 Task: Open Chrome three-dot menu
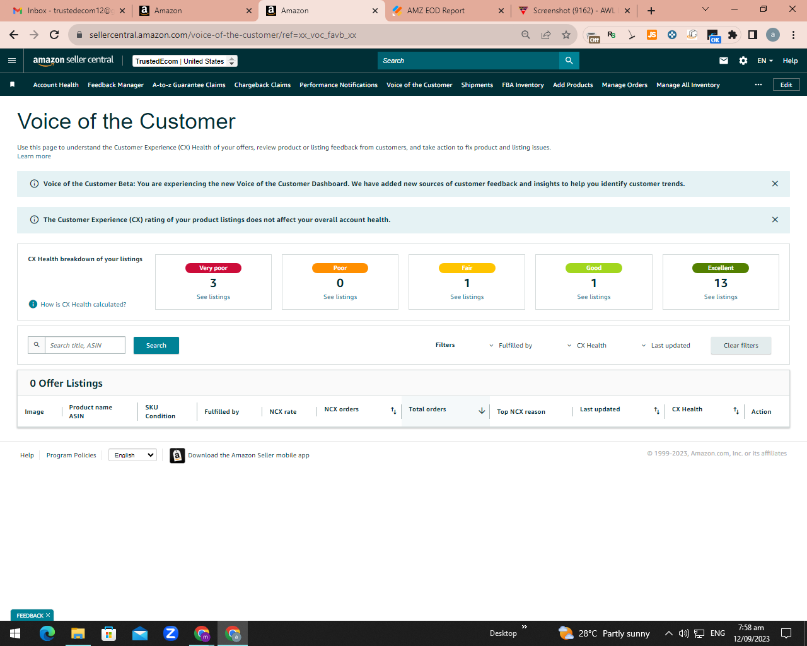point(794,35)
